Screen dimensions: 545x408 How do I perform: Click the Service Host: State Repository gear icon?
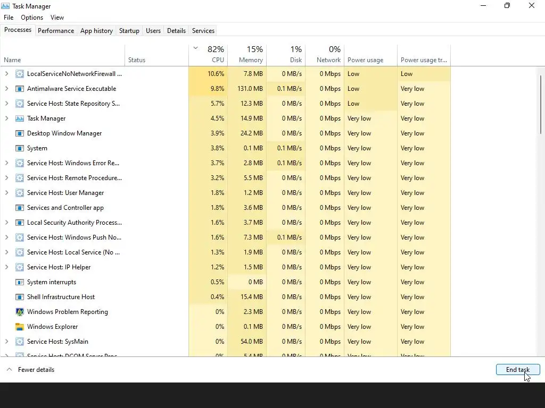20,104
